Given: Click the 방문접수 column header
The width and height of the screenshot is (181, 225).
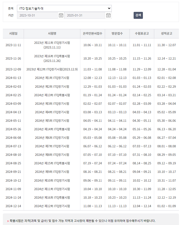Looking at the screenshot, I should [117, 34].
